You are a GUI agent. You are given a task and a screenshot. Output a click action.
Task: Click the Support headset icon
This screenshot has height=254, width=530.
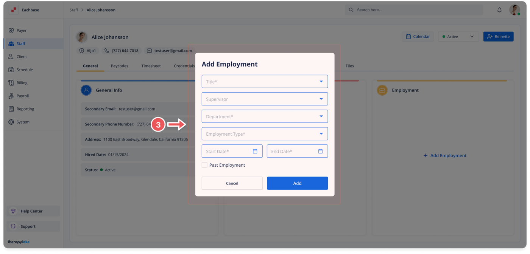pyautogui.click(x=13, y=226)
